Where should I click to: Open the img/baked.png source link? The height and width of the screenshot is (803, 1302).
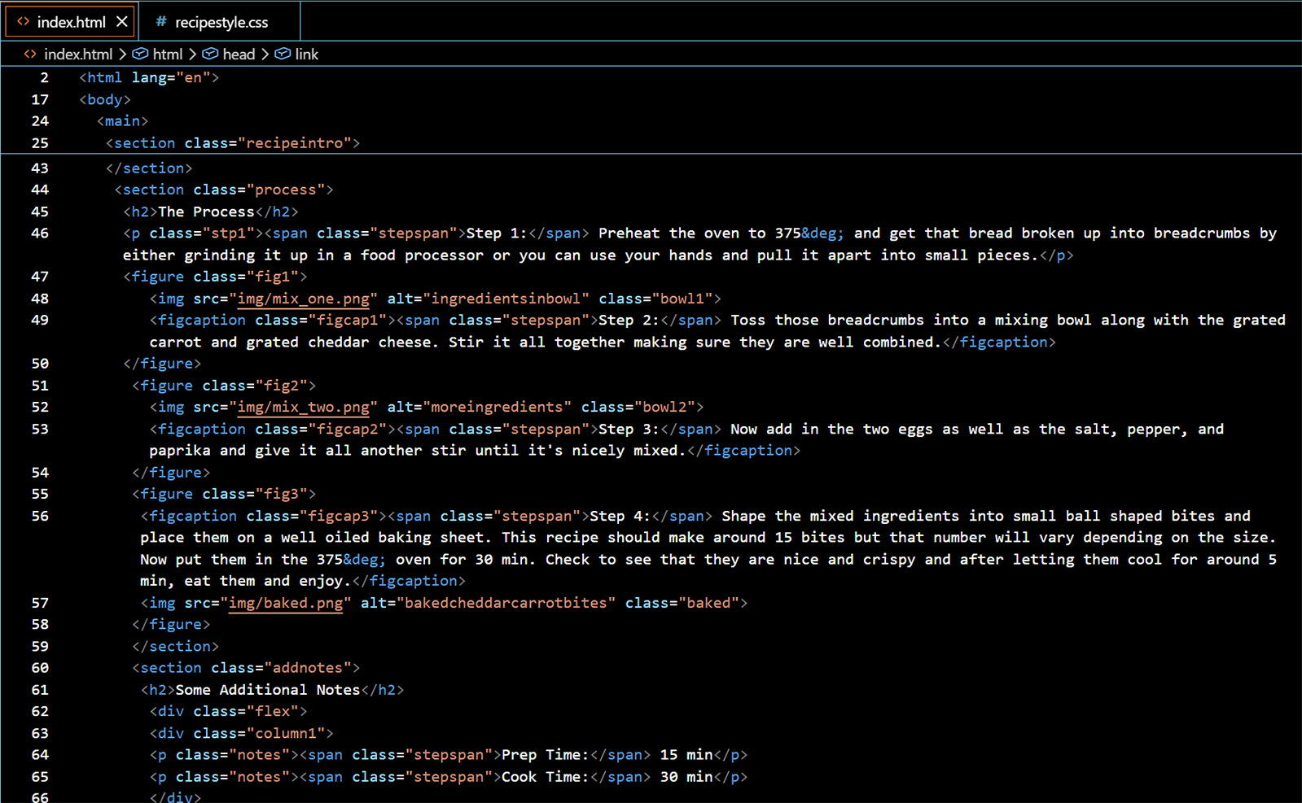click(x=286, y=603)
